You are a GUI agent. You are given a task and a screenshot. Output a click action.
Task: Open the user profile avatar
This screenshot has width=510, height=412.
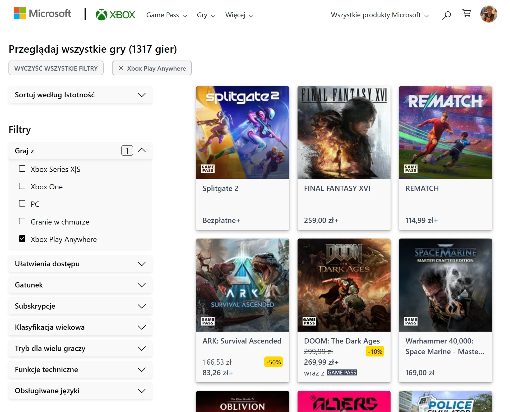pyautogui.click(x=489, y=14)
